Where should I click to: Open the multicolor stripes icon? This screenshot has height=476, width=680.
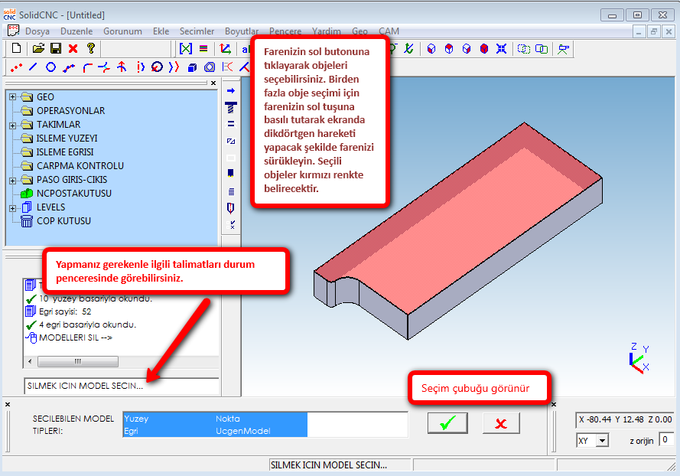(203, 49)
